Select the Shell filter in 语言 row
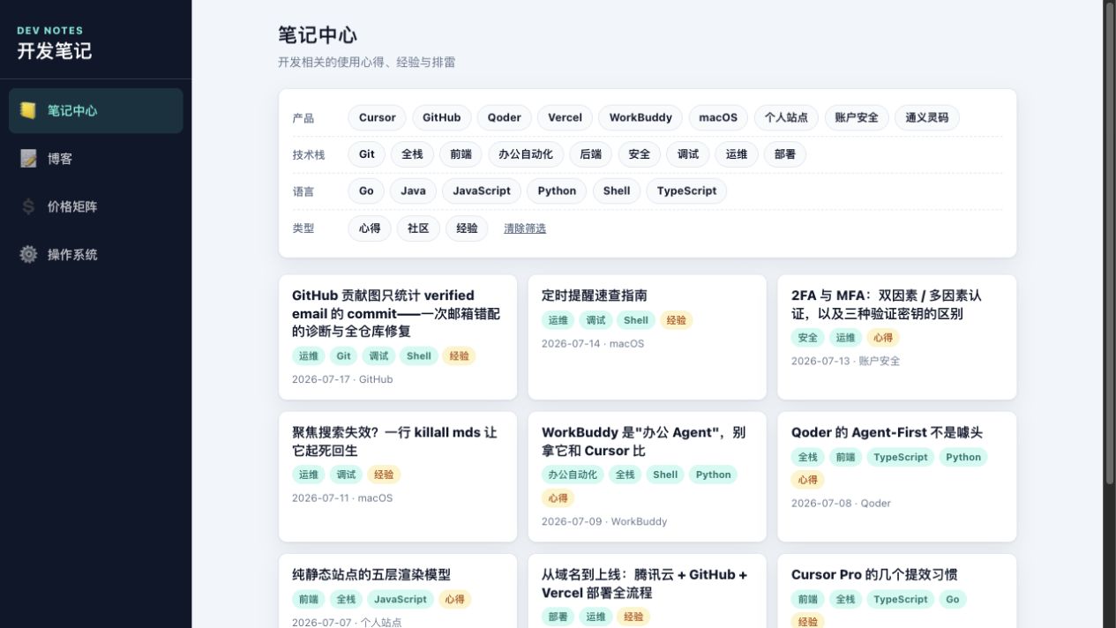 pos(617,191)
